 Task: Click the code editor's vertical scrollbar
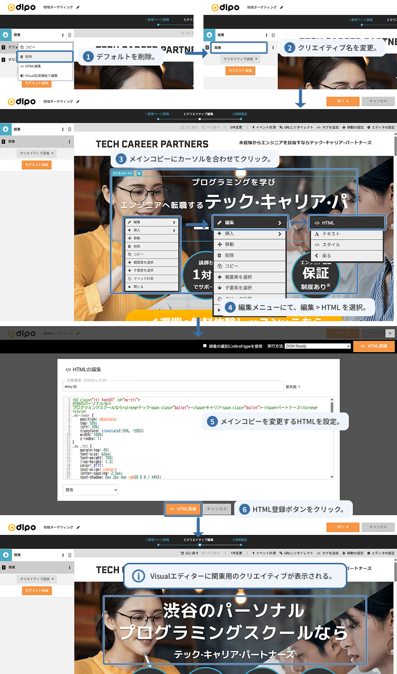332,439
